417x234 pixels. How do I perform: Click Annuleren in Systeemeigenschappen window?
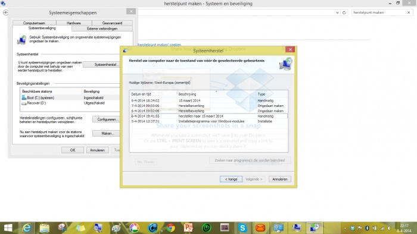(97, 150)
